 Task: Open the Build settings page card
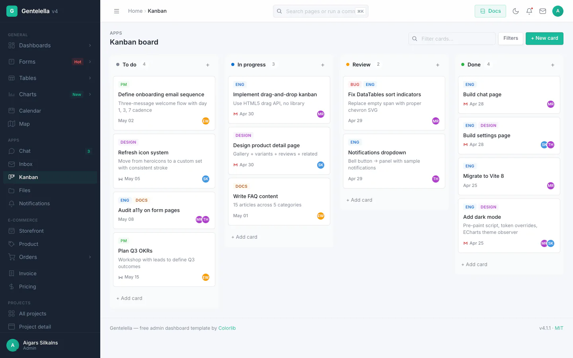[509, 135]
